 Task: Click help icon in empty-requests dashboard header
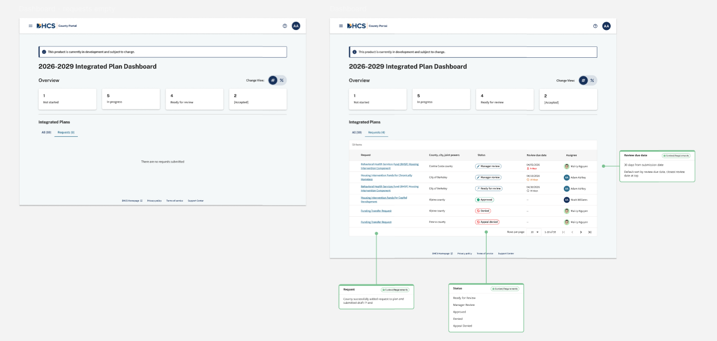click(285, 26)
